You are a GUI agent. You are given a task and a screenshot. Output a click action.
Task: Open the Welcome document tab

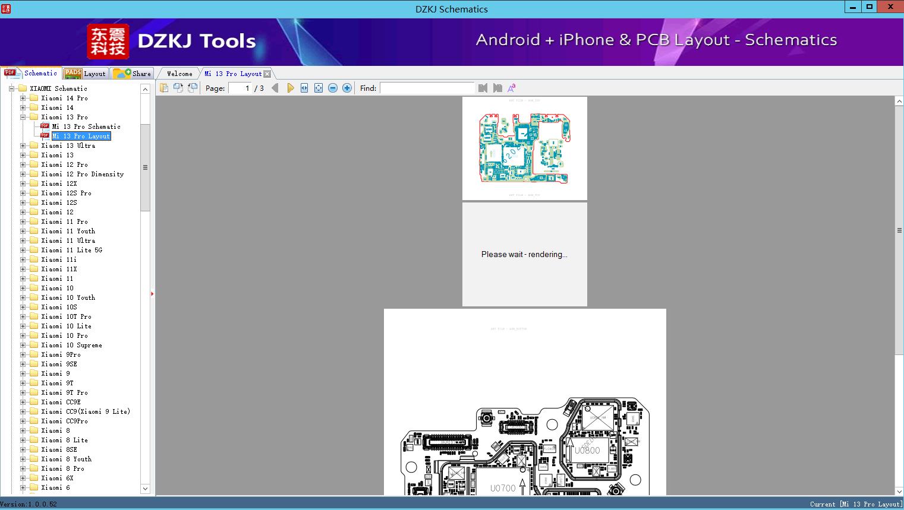(x=179, y=74)
